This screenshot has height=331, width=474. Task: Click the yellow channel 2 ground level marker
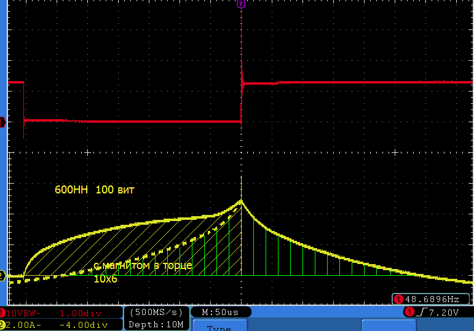pyautogui.click(x=3, y=276)
